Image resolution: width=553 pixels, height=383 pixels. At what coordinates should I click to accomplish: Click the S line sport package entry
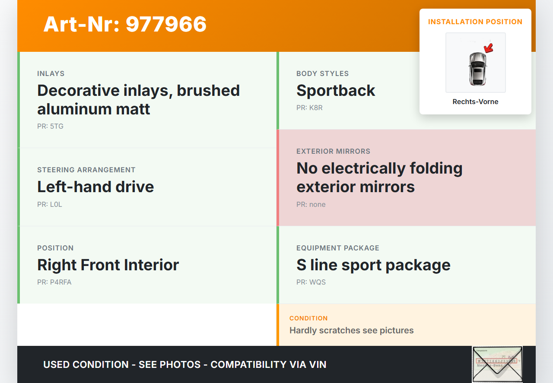(373, 265)
